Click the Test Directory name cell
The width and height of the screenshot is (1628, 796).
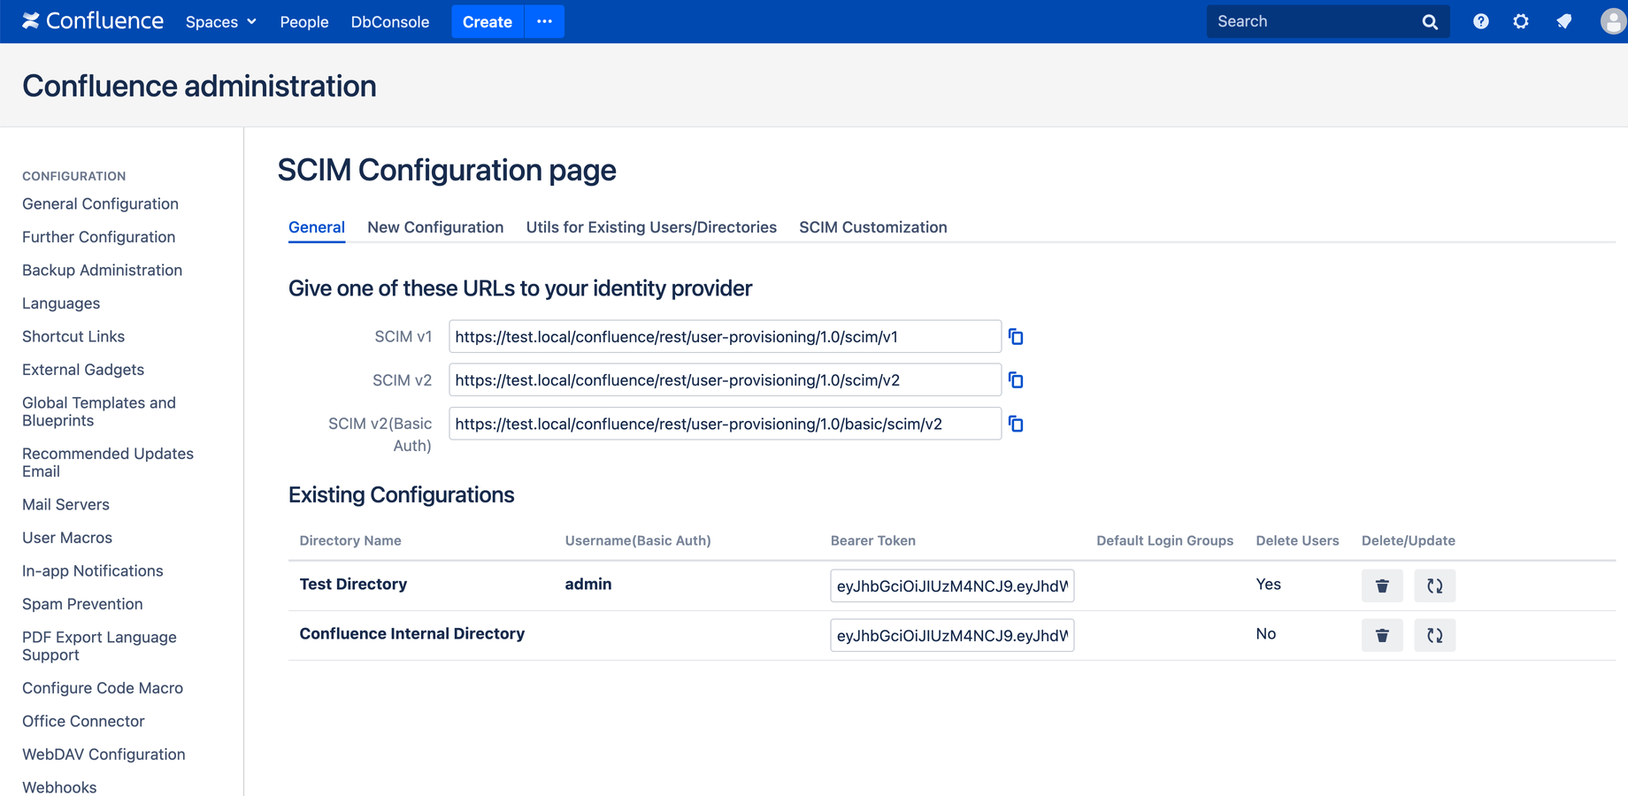353,584
